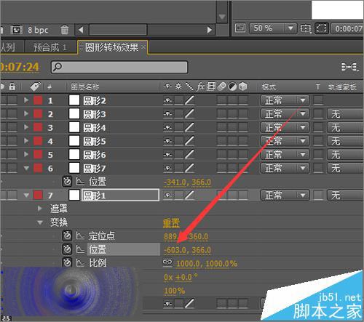Screen dimensions: 364x322
Task: Click the 3D layer cube header icon
Action: 242,86
